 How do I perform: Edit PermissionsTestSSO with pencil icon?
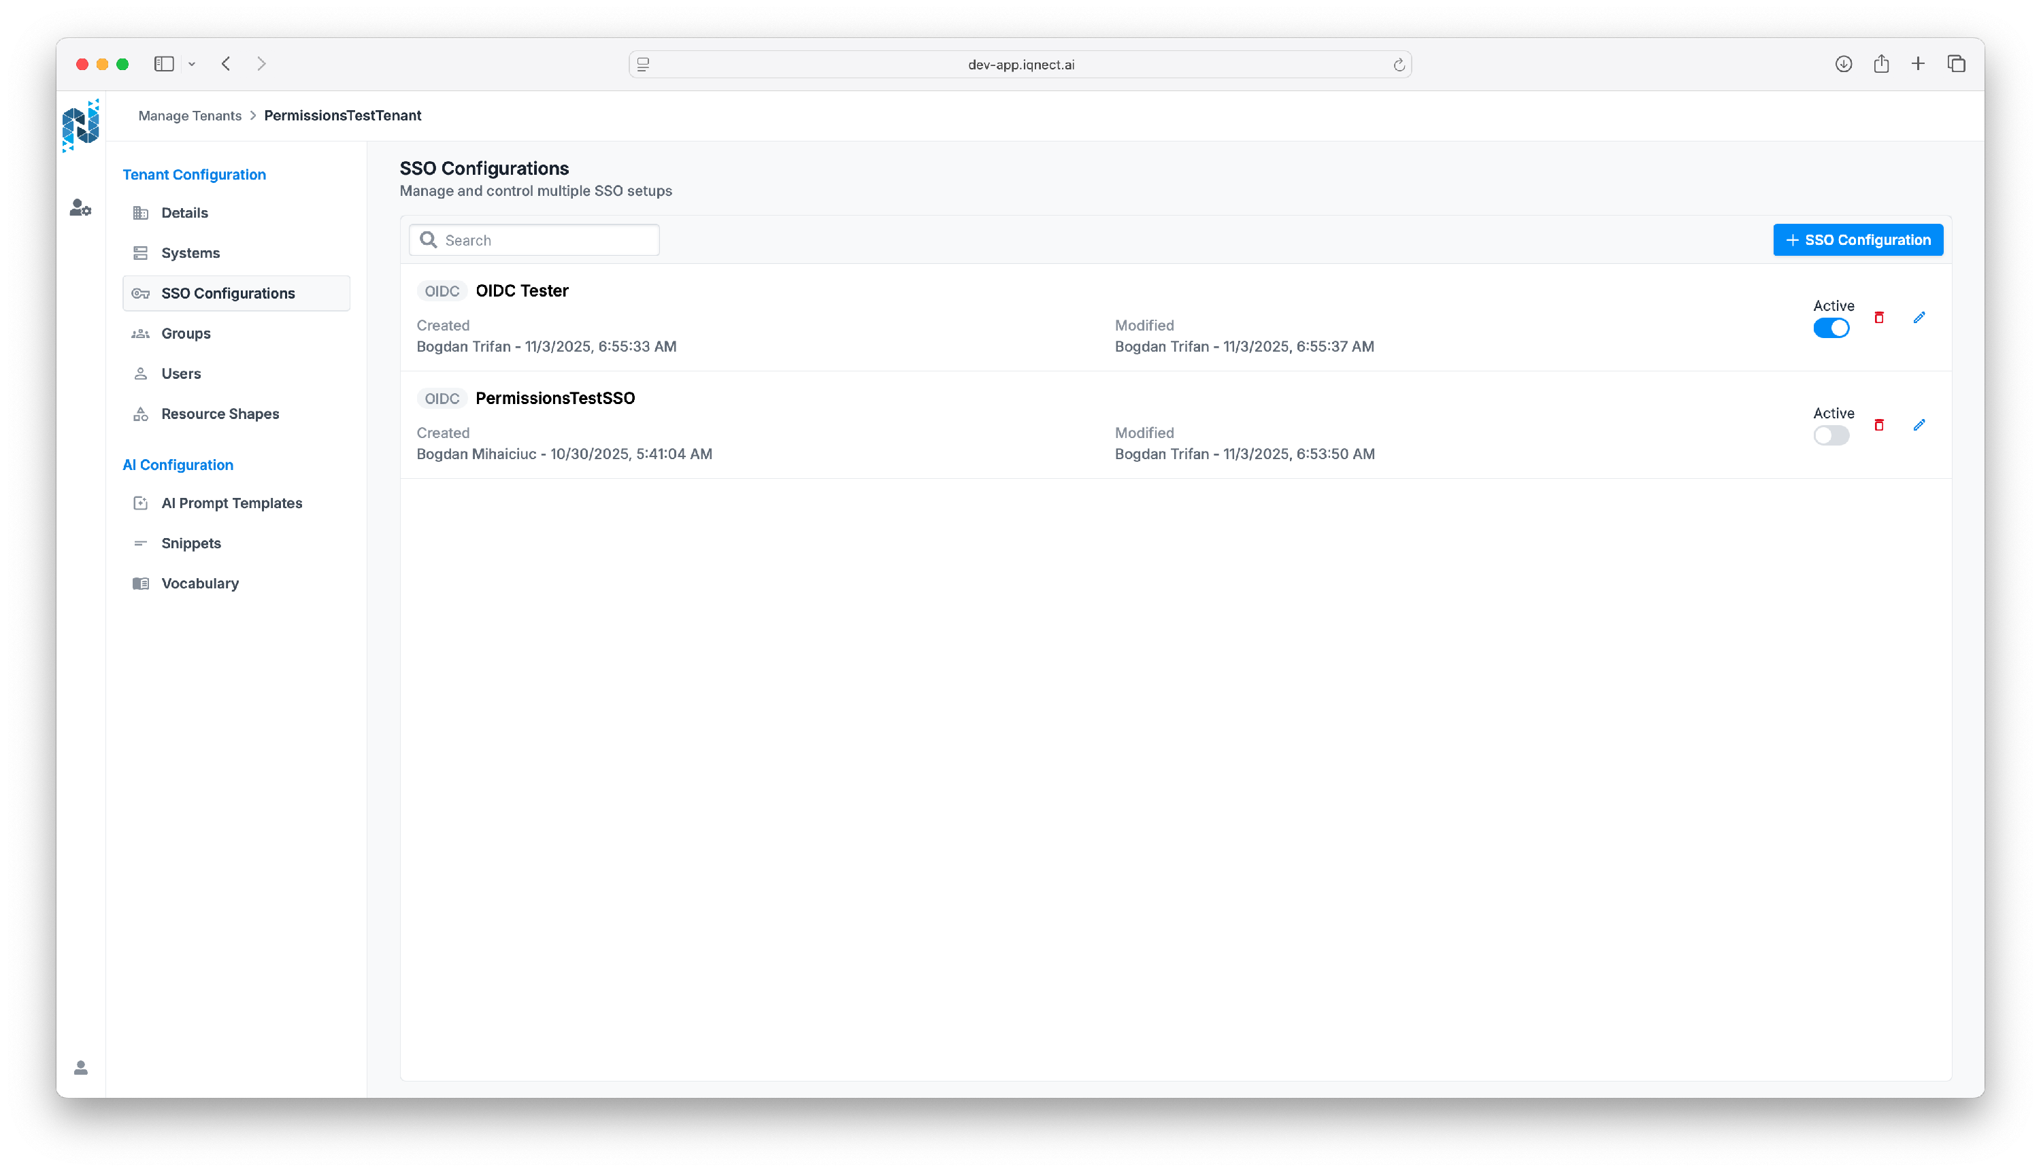coord(1919,425)
